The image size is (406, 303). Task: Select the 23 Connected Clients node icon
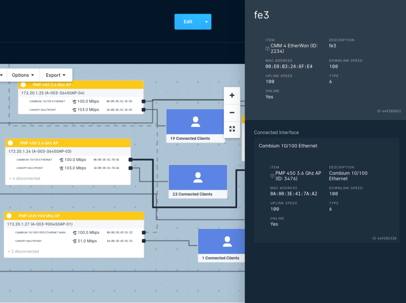pyautogui.click(x=198, y=178)
